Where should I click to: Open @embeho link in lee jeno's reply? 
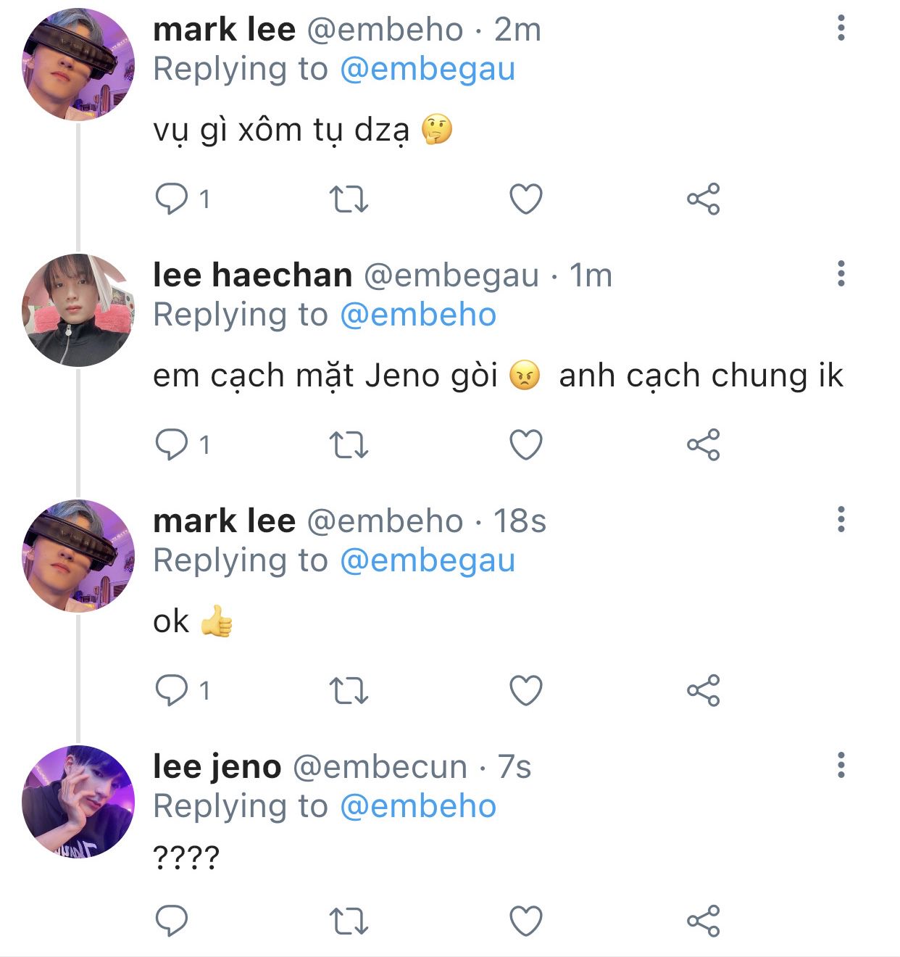(x=417, y=806)
